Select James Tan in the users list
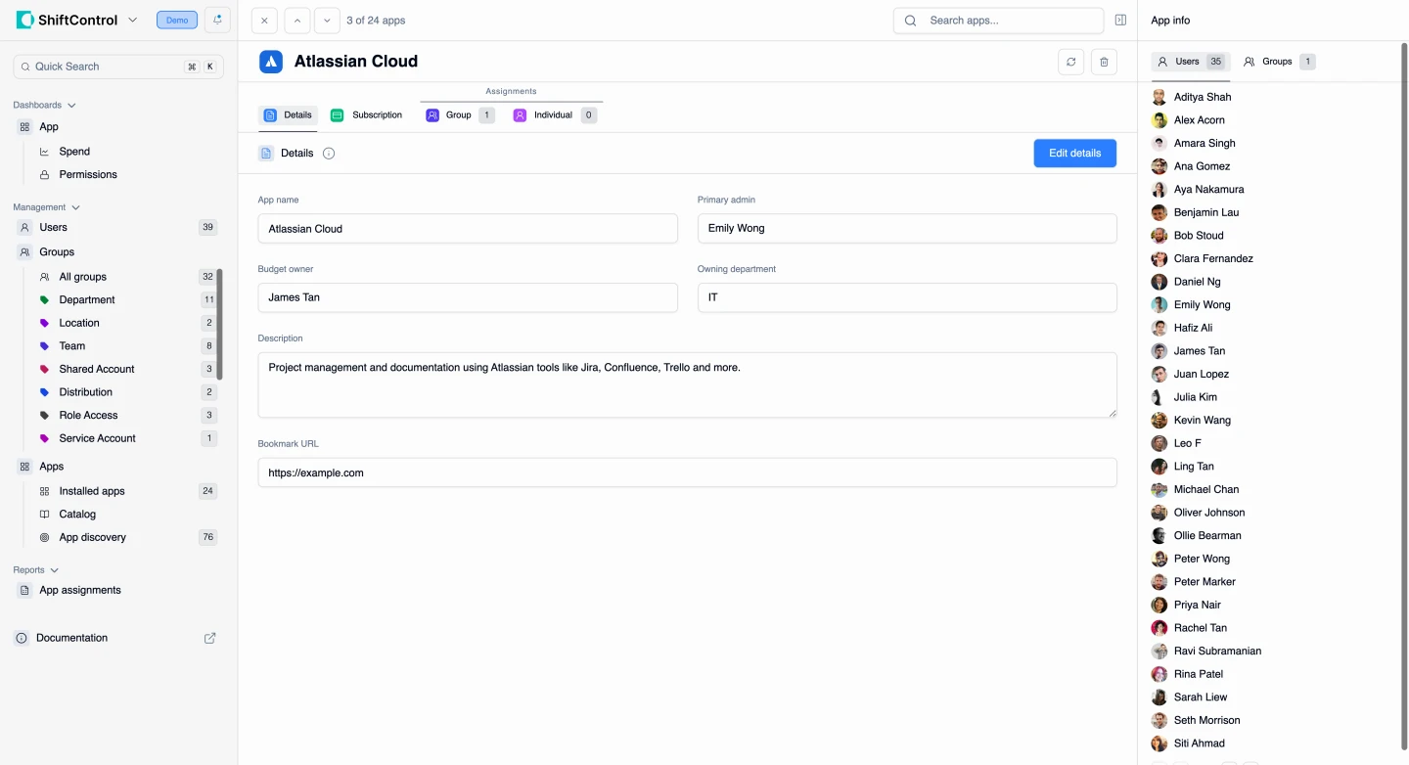1409x765 pixels. (x=1200, y=351)
